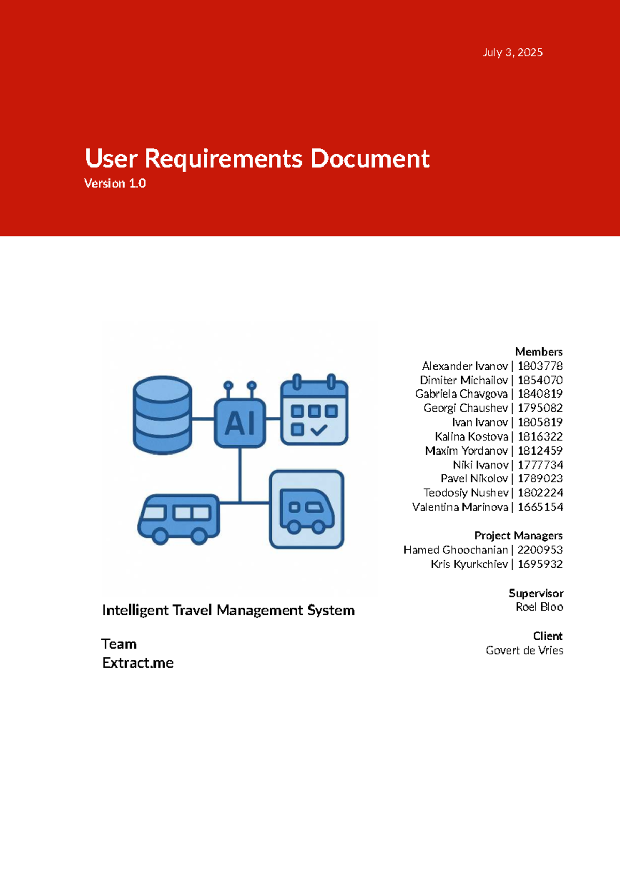Click the row 'Teodosiy Nushev | 1802224'
The height and width of the screenshot is (877, 620).
493,493
